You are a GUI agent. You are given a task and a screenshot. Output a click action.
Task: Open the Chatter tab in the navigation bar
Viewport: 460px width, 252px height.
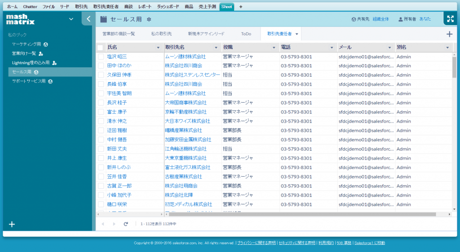click(x=30, y=6)
